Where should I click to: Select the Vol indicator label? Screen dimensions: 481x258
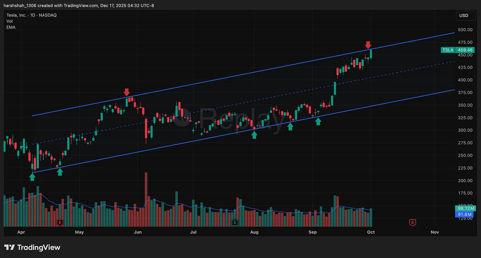(x=10, y=21)
